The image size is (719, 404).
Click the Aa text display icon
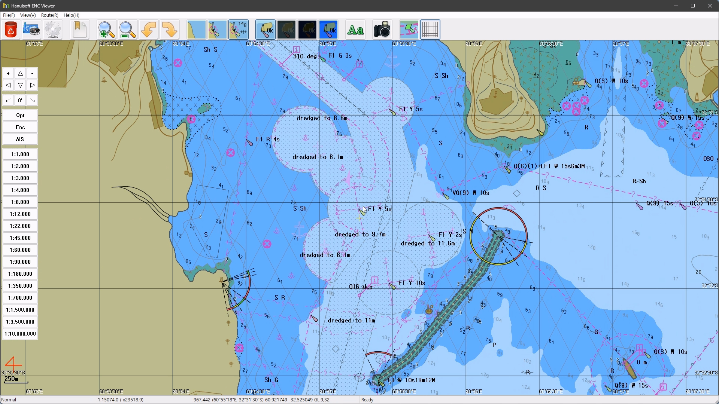click(x=355, y=30)
